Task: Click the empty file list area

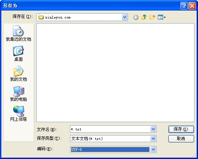Action: point(115,73)
